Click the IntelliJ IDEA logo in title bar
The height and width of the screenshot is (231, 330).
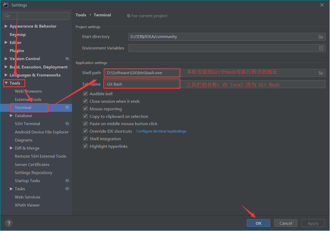click(x=5, y=5)
